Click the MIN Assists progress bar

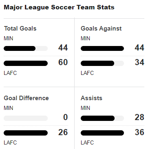pyautogui.click(x=102, y=118)
